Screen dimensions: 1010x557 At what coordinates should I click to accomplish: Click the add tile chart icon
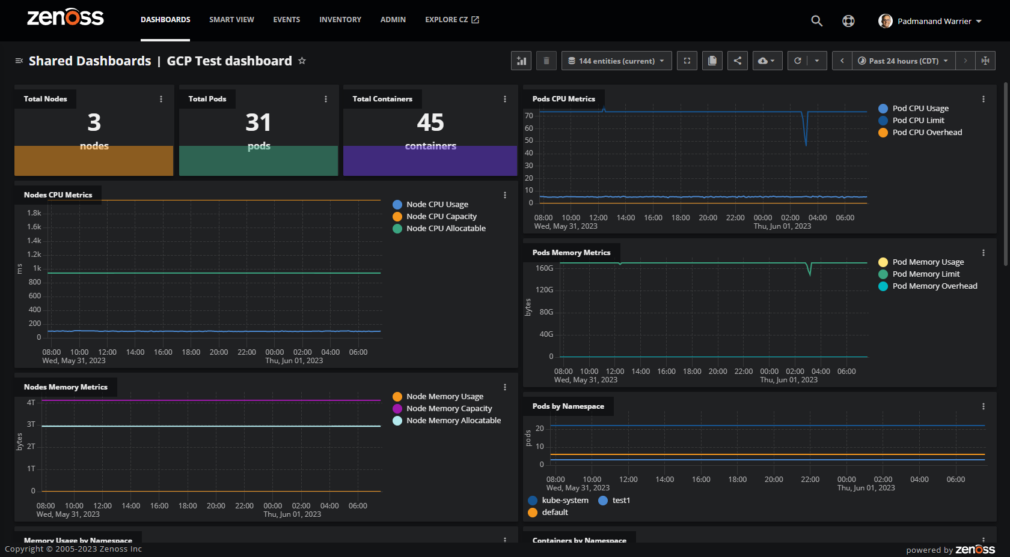tap(521, 61)
